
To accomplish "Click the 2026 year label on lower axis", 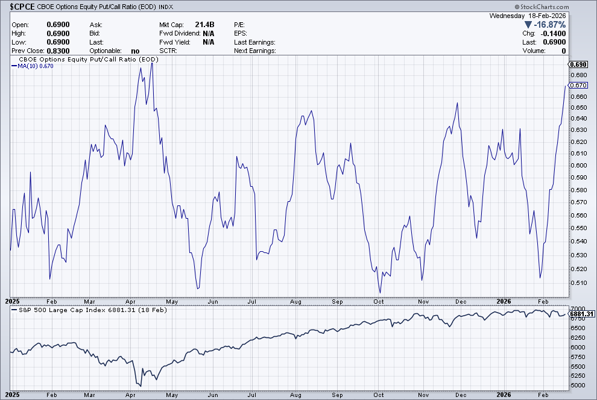I will [504, 395].
